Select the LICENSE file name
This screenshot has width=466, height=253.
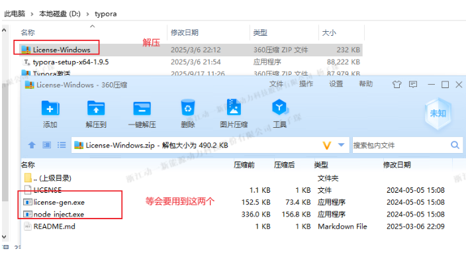coord(47,189)
